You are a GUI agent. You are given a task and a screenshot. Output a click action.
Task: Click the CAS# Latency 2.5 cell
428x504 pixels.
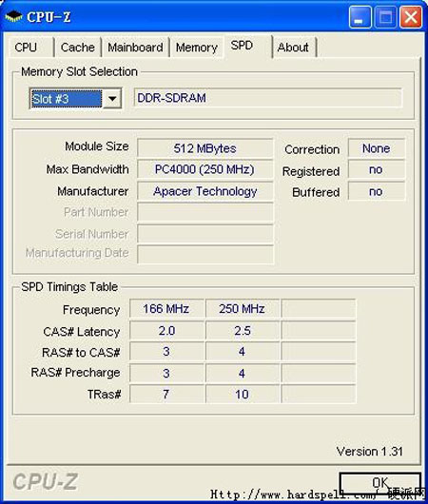click(x=243, y=331)
